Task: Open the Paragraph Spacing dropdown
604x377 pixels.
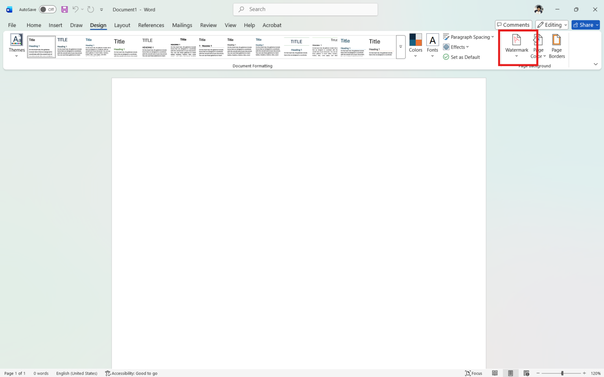Action: (468, 37)
